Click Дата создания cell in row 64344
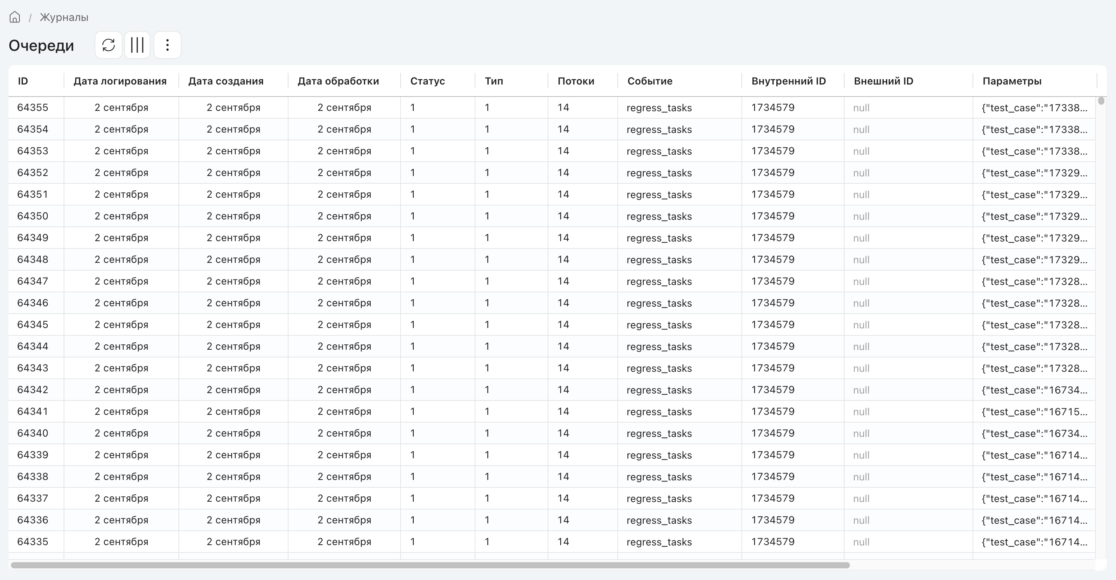Screen dimensions: 1116x580 (x=233, y=346)
